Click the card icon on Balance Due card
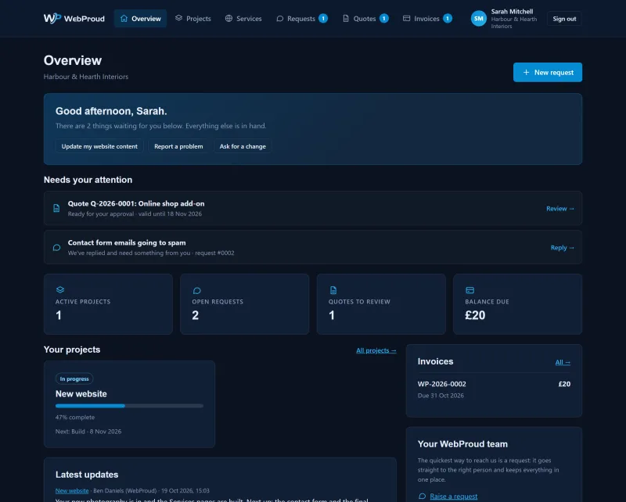This screenshot has width=626, height=502. [470, 290]
